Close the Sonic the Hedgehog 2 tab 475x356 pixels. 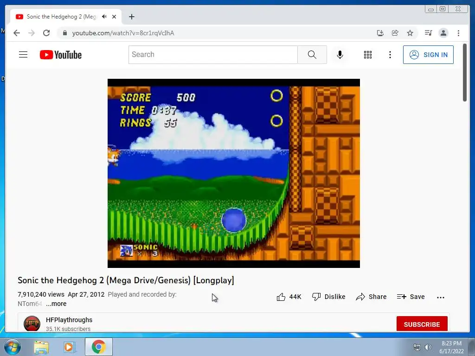(114, 17)
